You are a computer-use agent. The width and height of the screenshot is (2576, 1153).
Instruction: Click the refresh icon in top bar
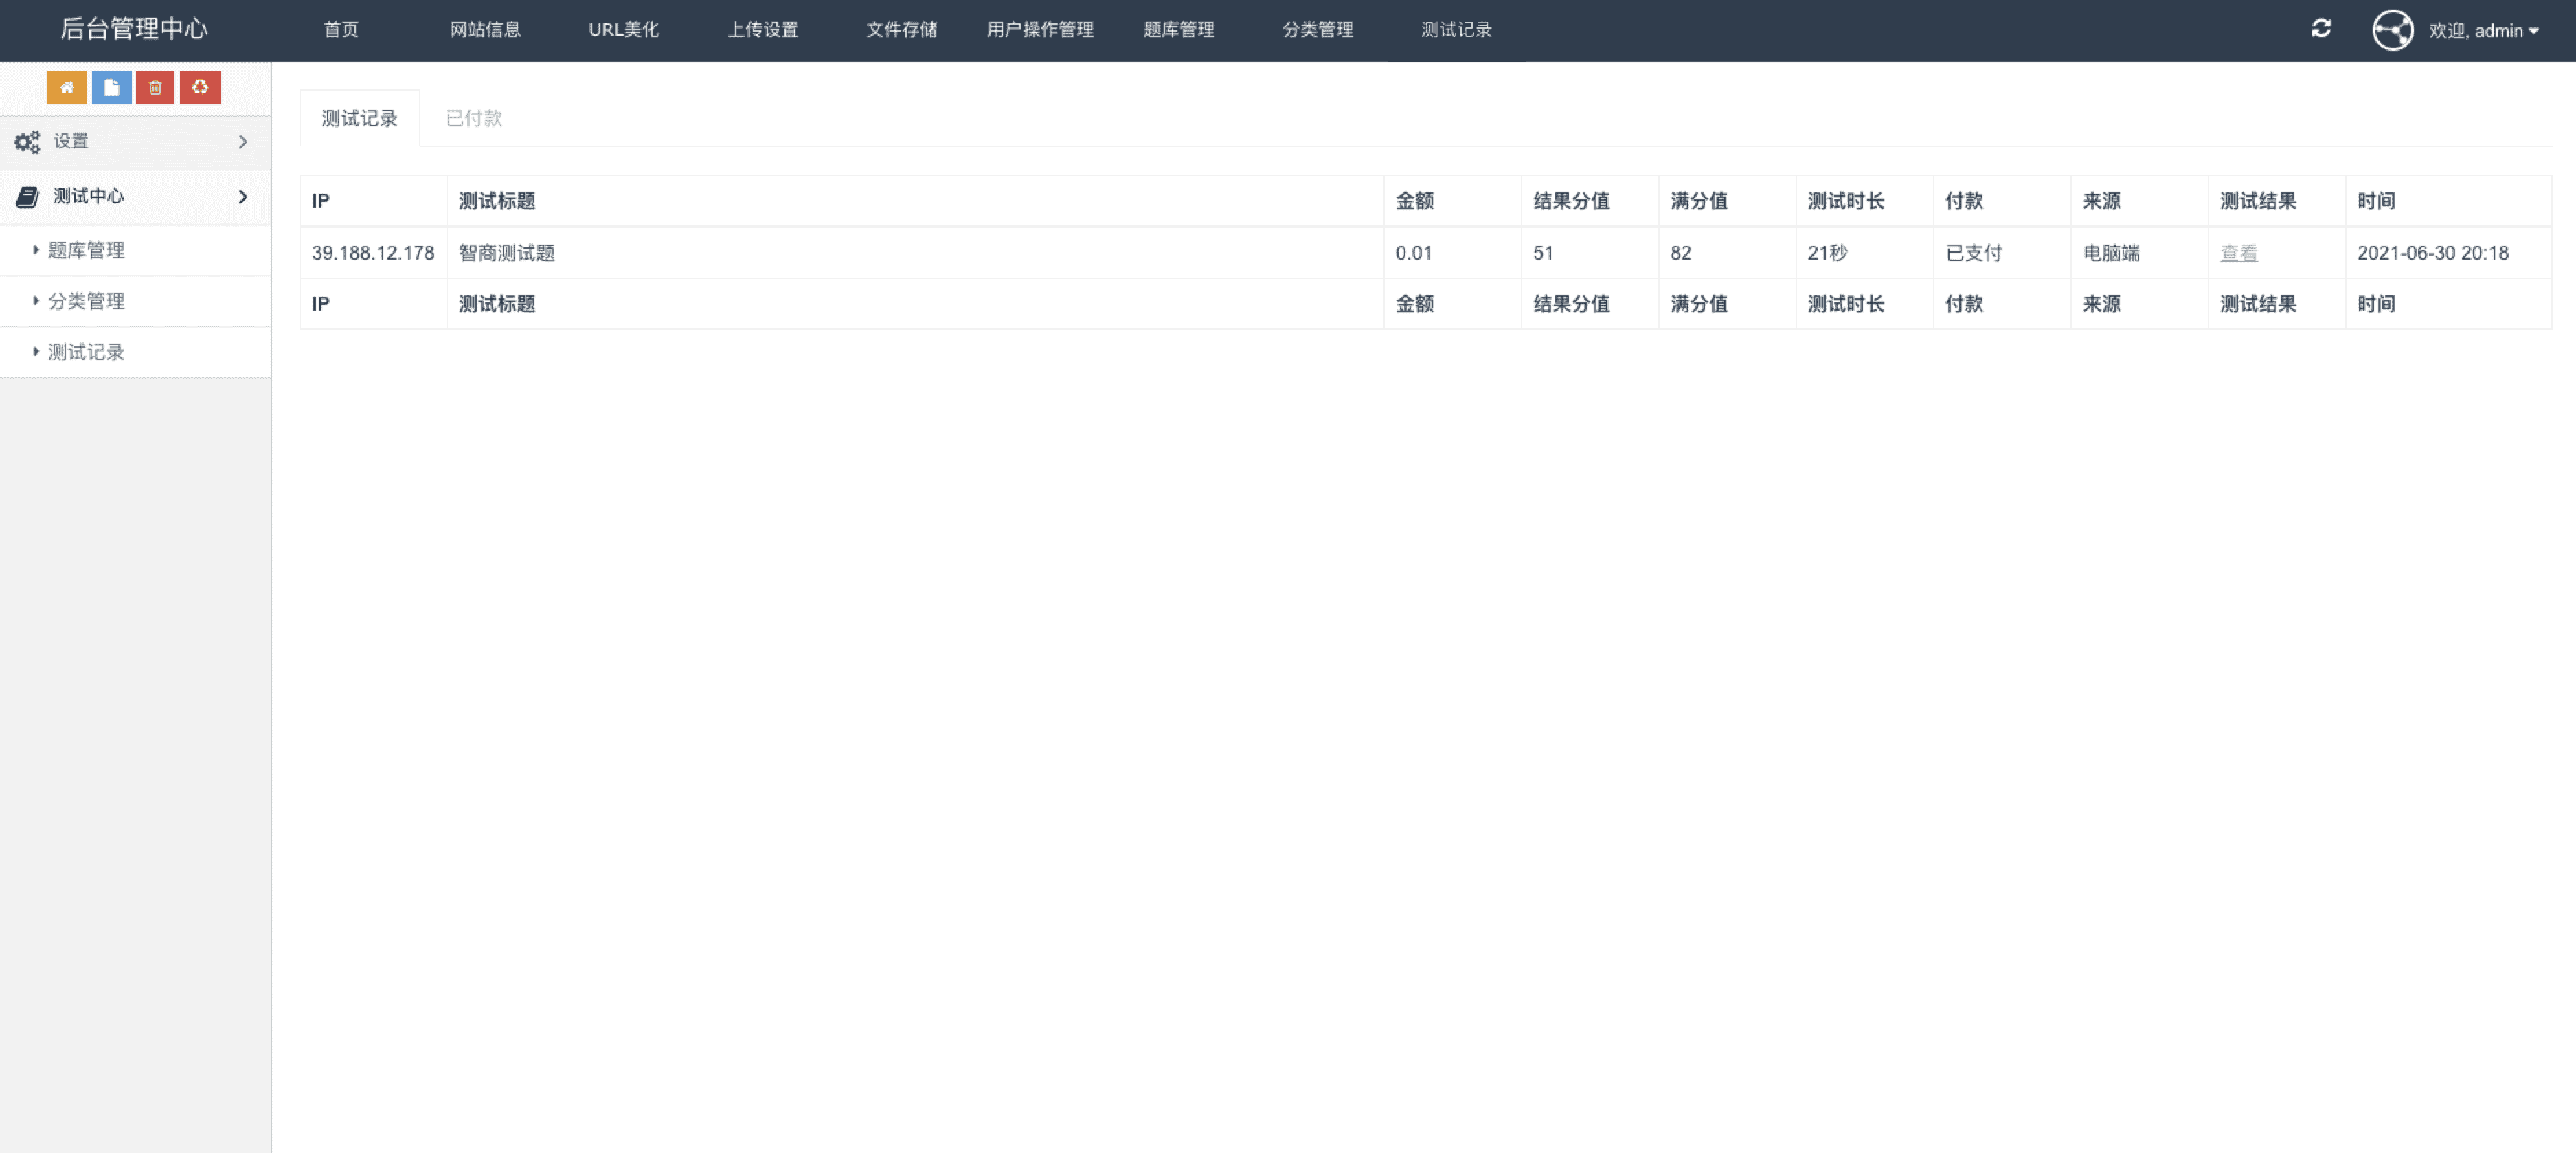2320,29
